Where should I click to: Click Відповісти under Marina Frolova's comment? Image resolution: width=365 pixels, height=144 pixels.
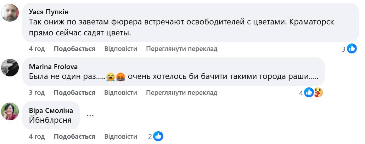[x=120, y=93]
